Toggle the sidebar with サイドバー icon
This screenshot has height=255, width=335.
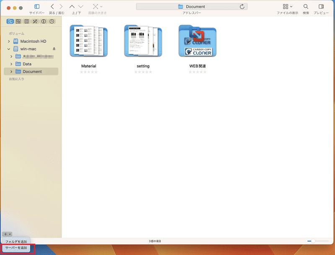point(37,7)
